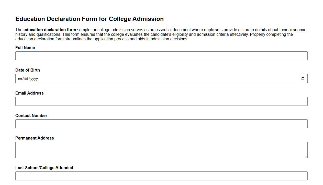Click the Last School/College Attended label
The image size is (323, 185).
point(44,168)
